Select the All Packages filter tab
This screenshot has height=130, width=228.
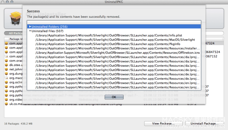(14, 33)
